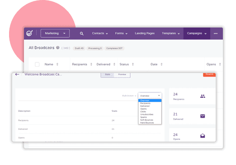Select Recipients in the dropdown list
Image resolution: width=236 pixels, height=165 pixels.
[150, 103]
